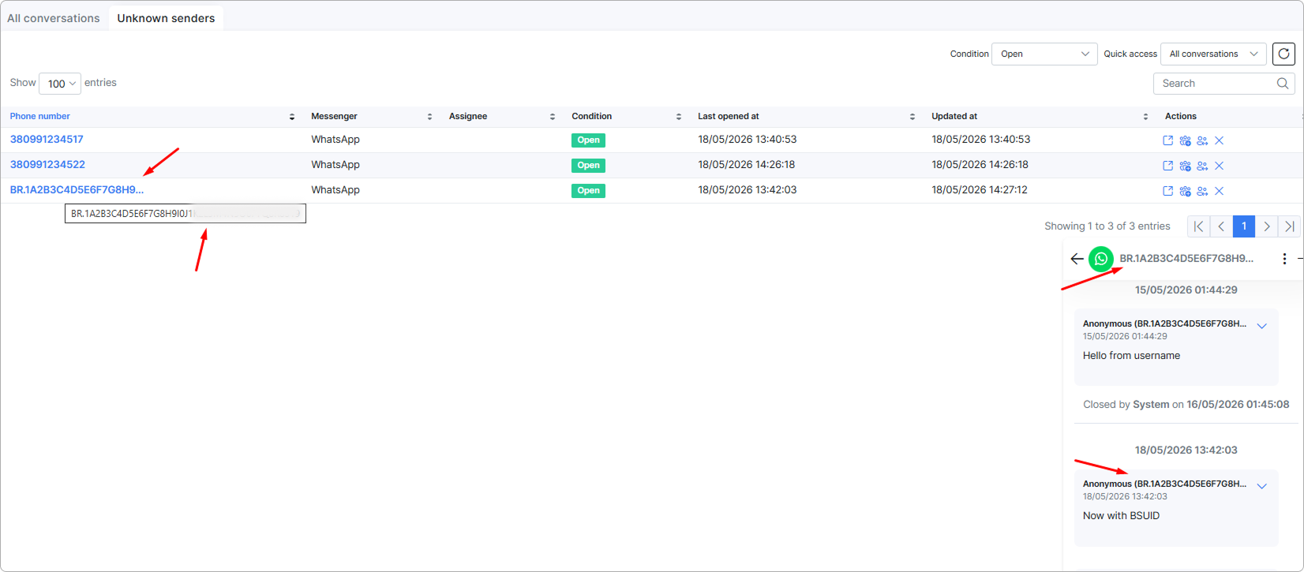The width and height of the screenshot is (1304, 572).
Task: Open the BR.1A2B3C4D5E6F7G8H9... sender link
Action: tap(77, 189)
